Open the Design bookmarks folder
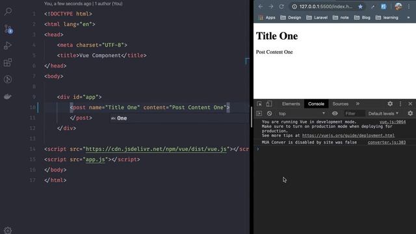Viewport: 416px width, 234px height. [291, 18]
